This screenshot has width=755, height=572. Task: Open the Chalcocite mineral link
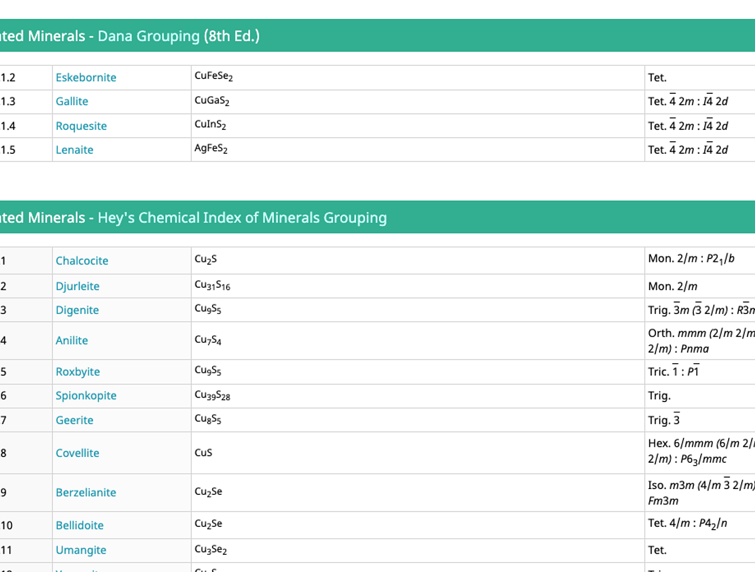pos(82,261)
